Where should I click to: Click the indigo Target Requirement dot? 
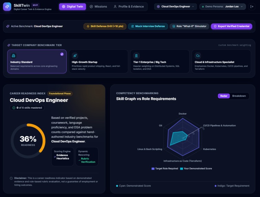pos(215,186)
